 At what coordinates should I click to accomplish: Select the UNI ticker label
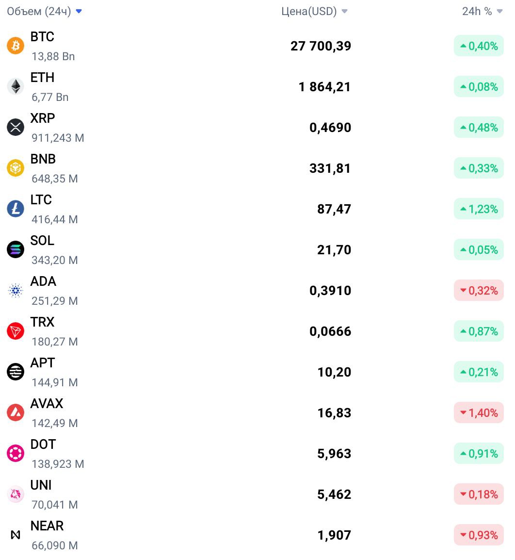tap(41, 485)
